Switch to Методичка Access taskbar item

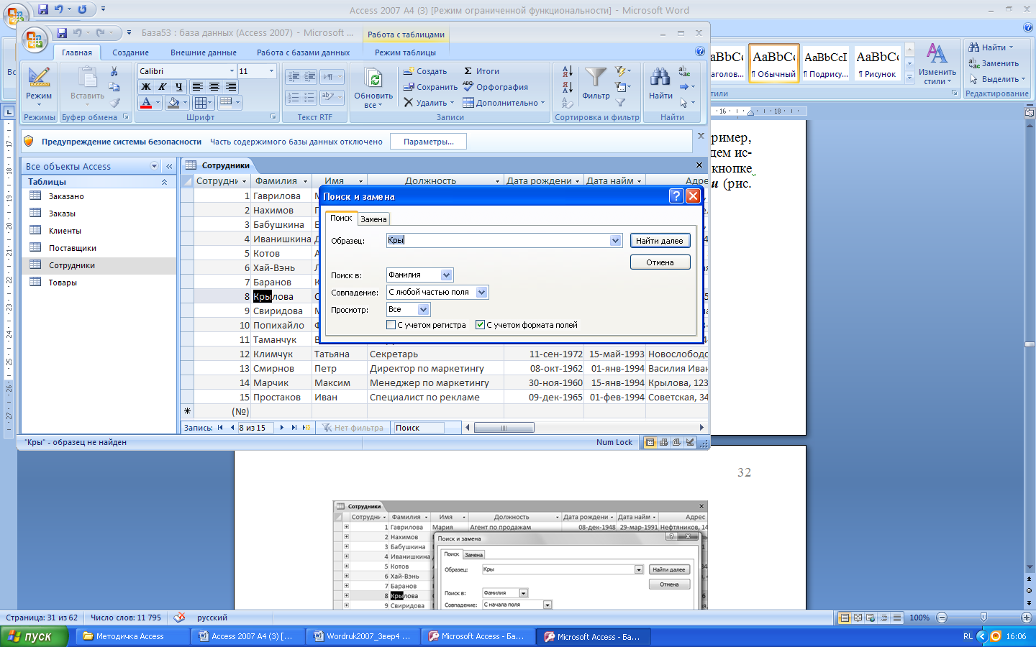click(x=131, y=636)
